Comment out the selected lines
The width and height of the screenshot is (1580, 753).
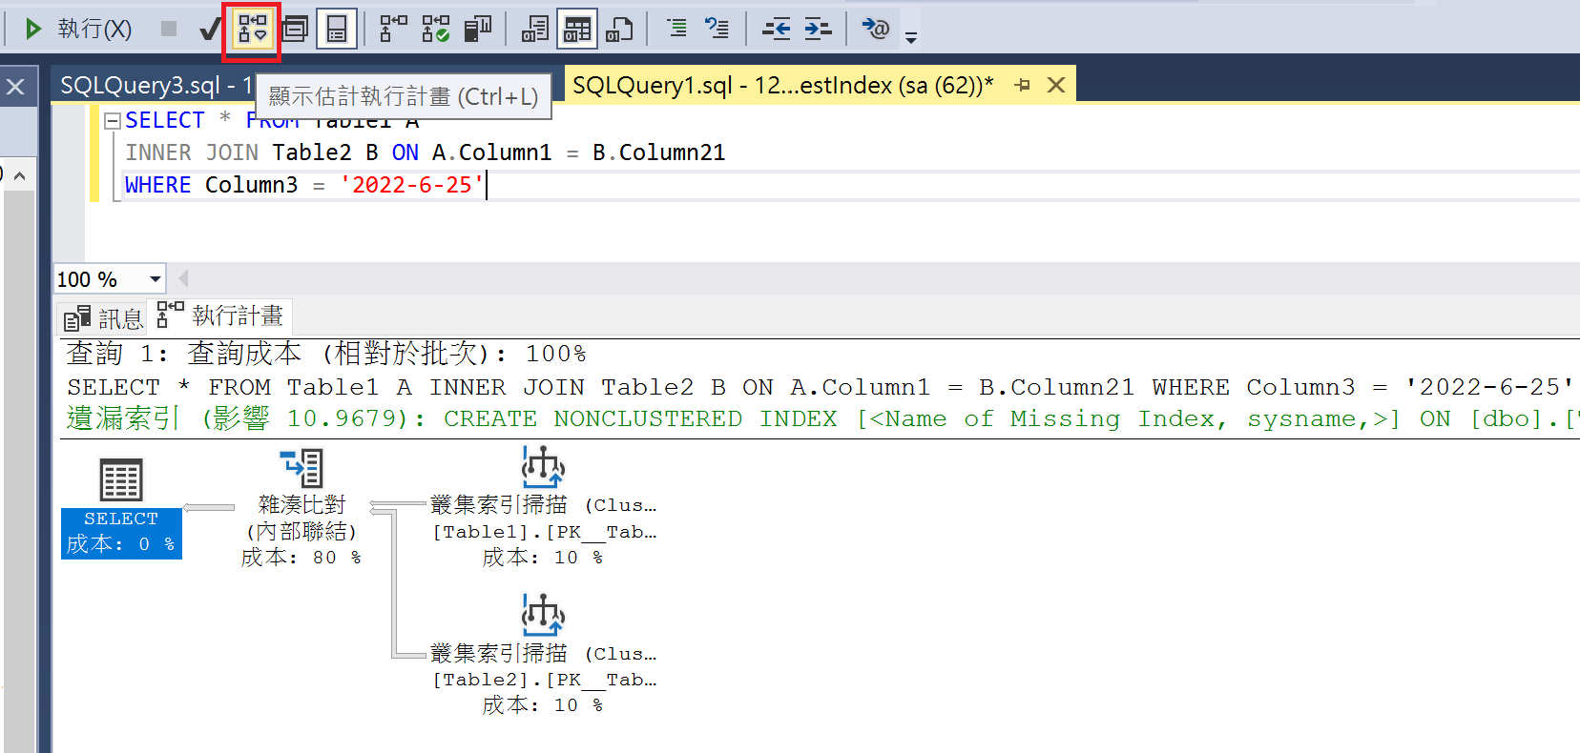pos(676,29)
